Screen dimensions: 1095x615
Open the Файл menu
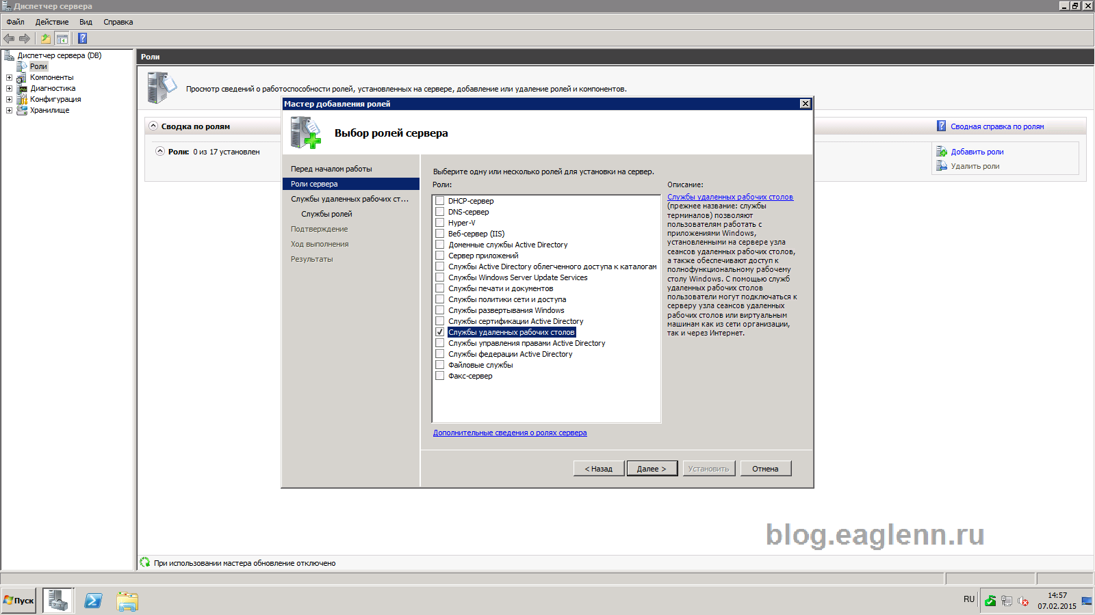[15, 22]
